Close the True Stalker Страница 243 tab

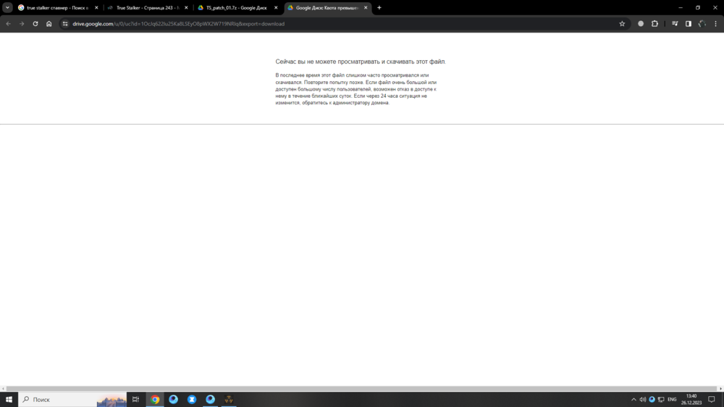click(186, 8)
